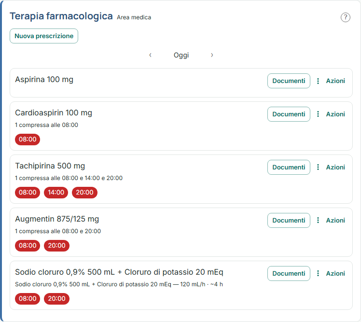The height and width of the screenshot is (322, 361).
Task: Select Augmentin 08:00 dose badge
Action: point(28,246)
